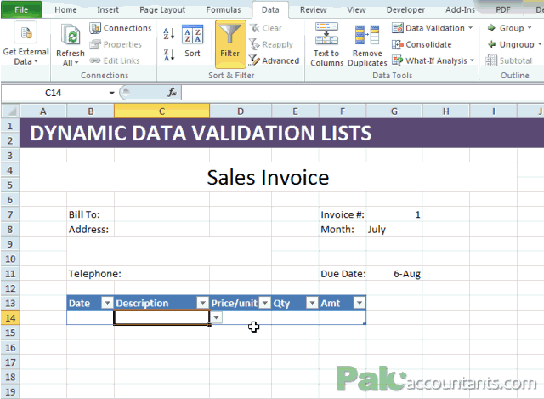Select the Bill To: cell
Screen dimensions: 544x399
click(90, 214)
